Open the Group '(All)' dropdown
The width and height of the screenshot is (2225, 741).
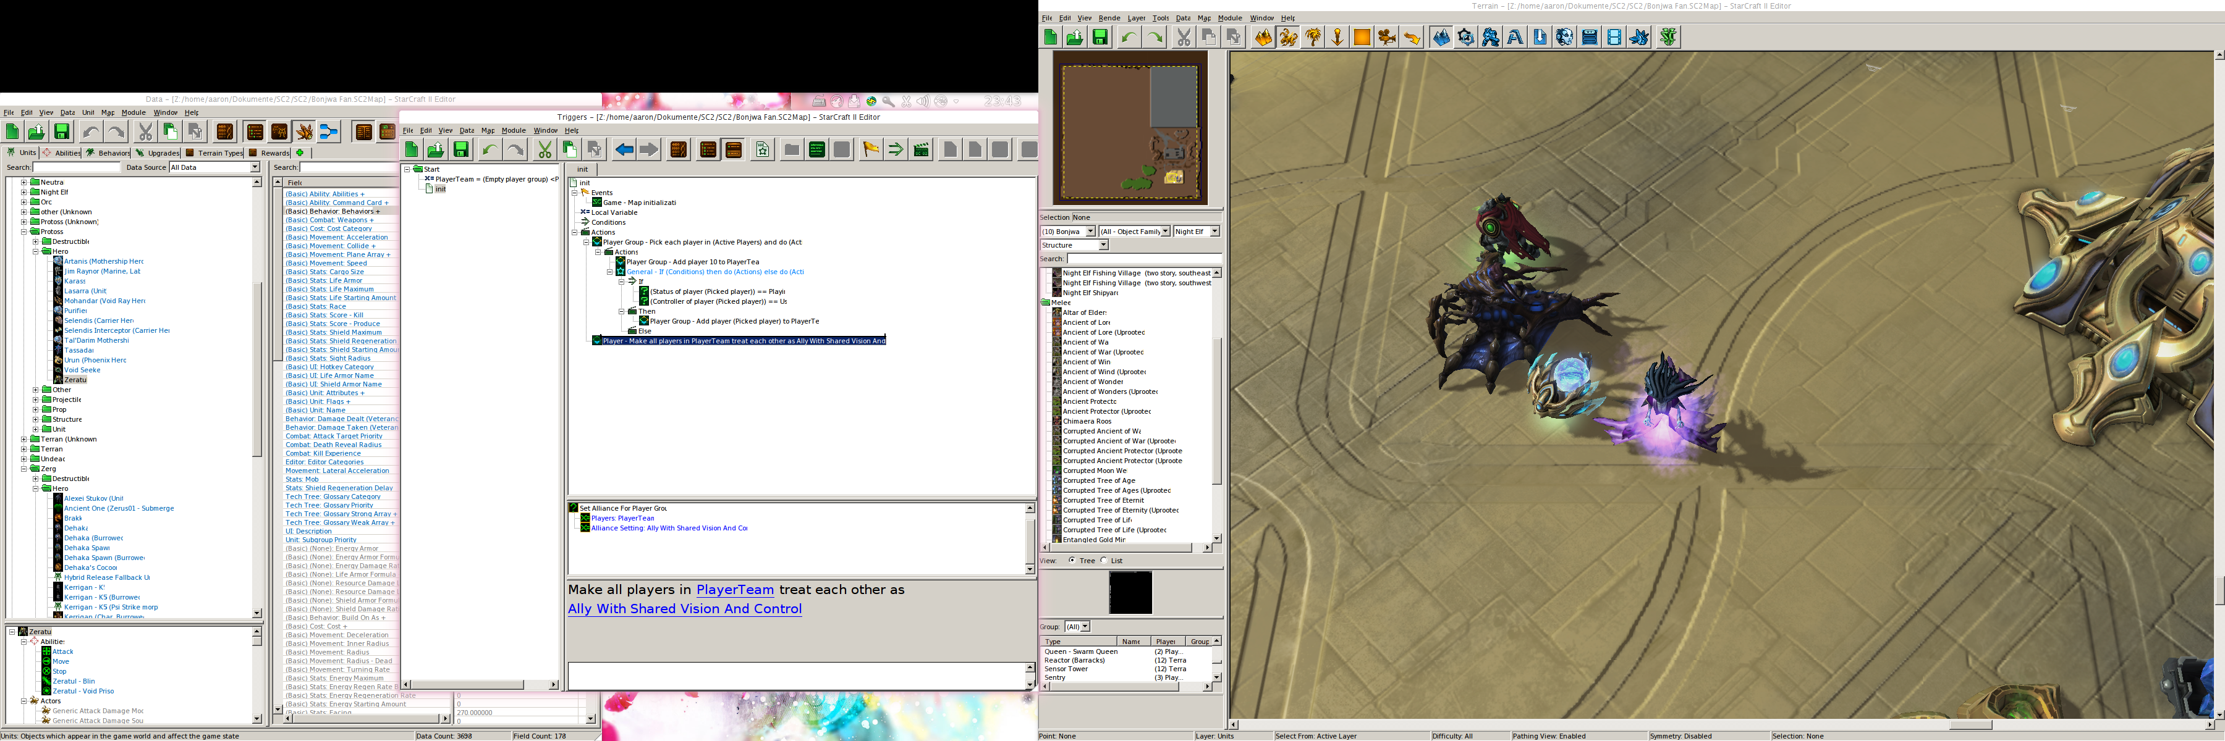point(1077,626)
